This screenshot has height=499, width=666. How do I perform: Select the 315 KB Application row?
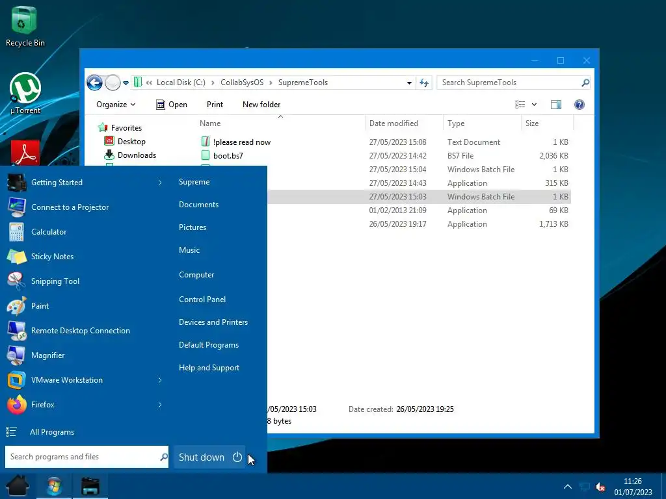tap(419, 183)
